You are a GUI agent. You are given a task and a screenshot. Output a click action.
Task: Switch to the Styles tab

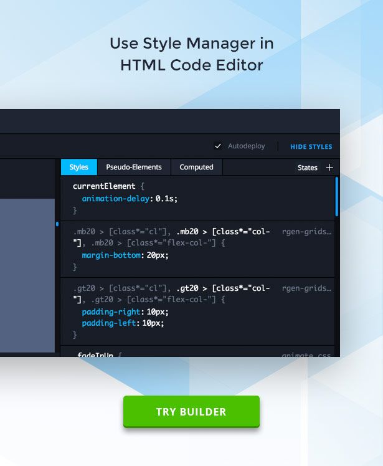click(78, 167)
